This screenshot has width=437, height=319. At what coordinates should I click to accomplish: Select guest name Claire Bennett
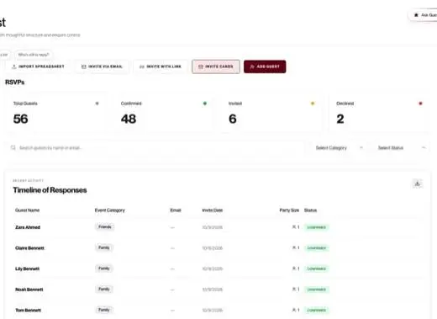[x=29, y=248]
